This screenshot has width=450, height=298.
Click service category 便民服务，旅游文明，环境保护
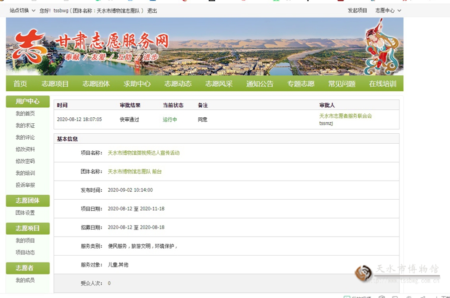(142, 246)
